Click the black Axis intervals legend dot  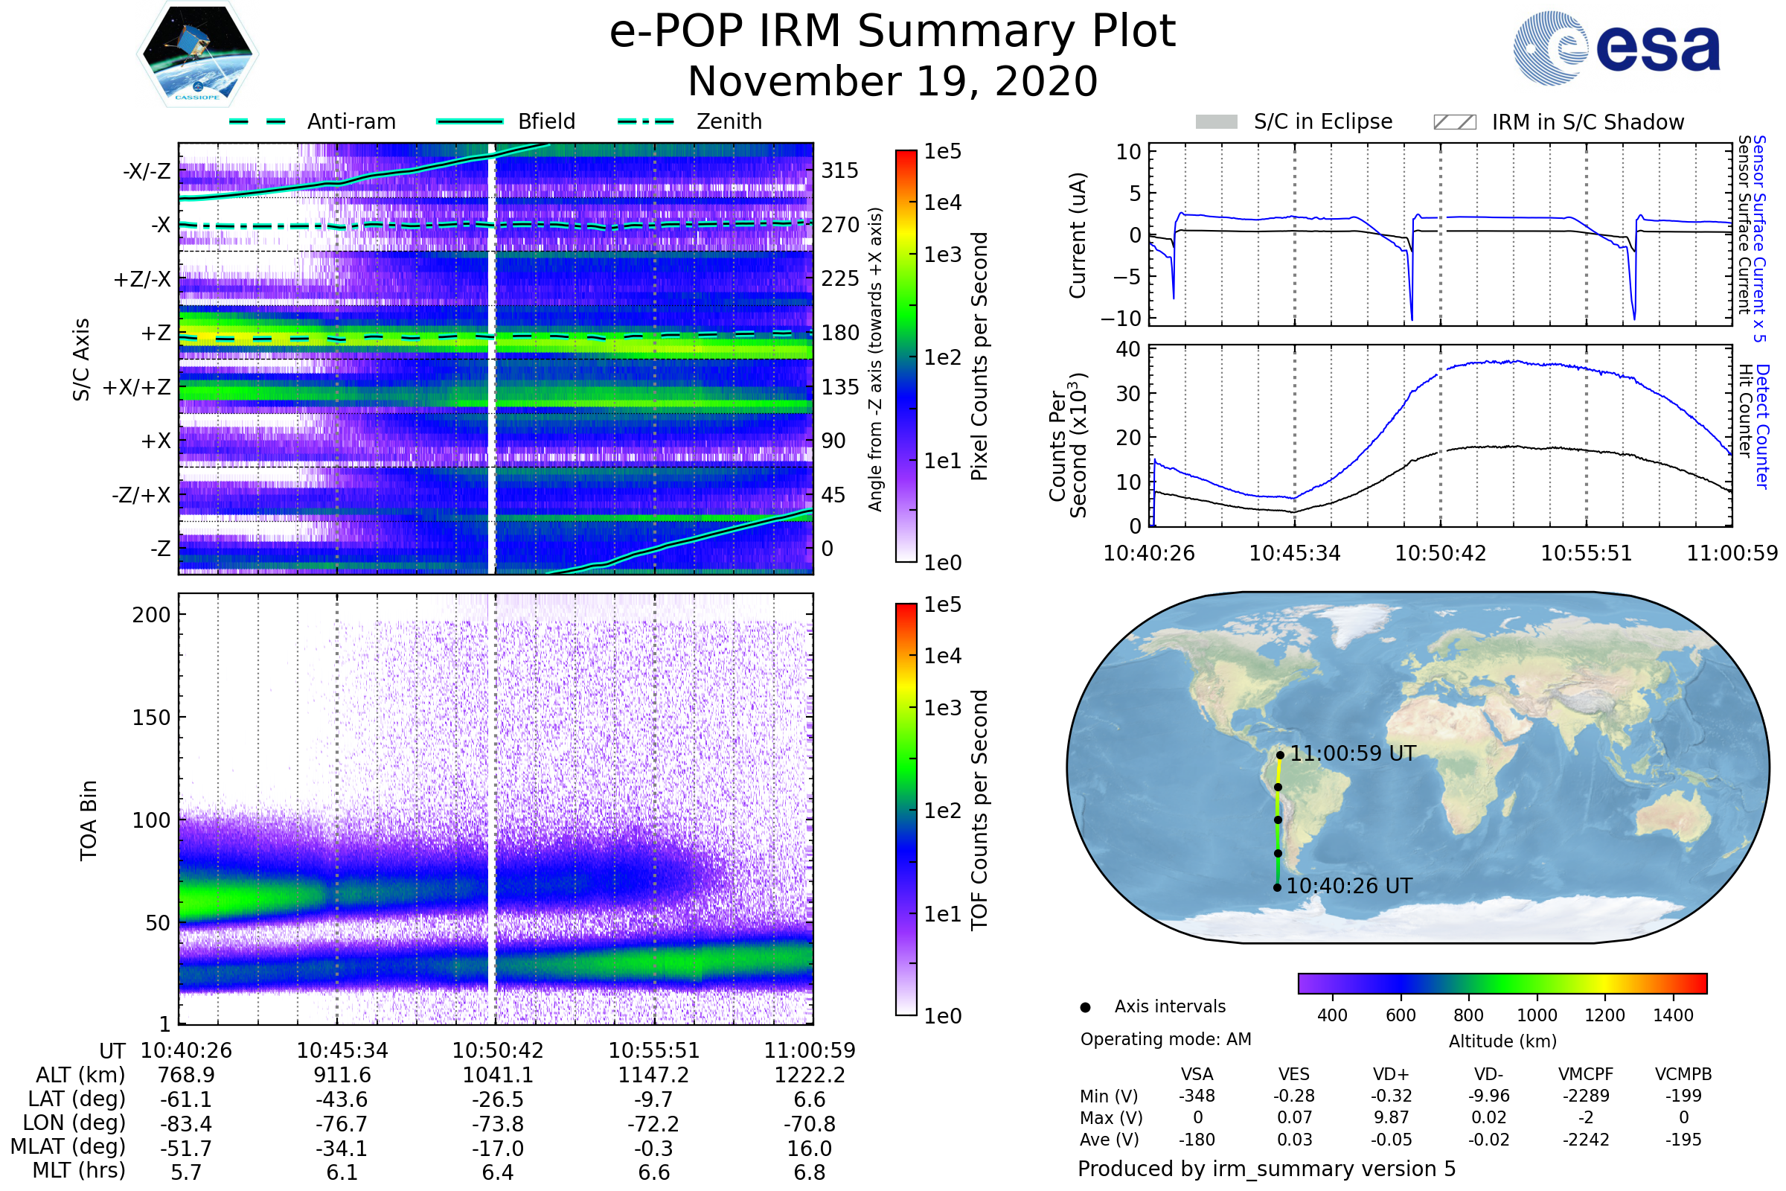click(x=1085, y=1008)
